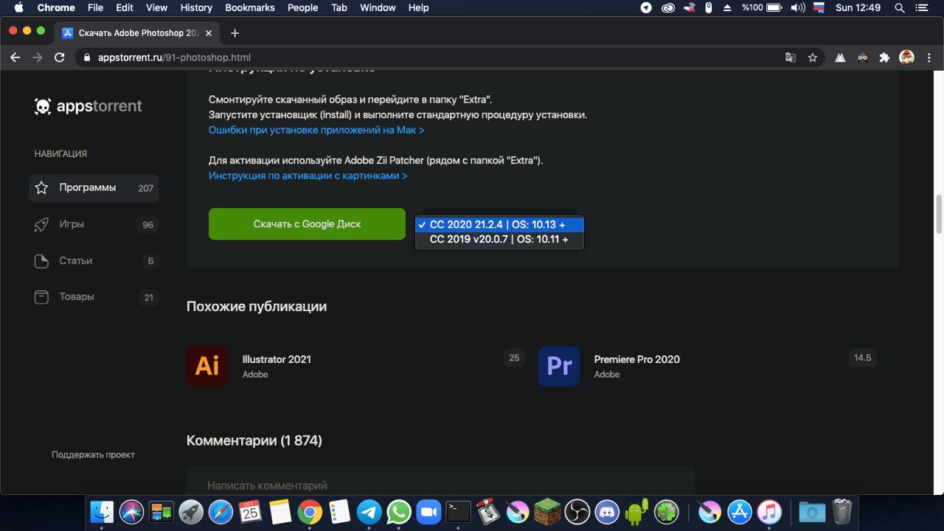
Task: Open the Window menu
Action: pos(378,8)
